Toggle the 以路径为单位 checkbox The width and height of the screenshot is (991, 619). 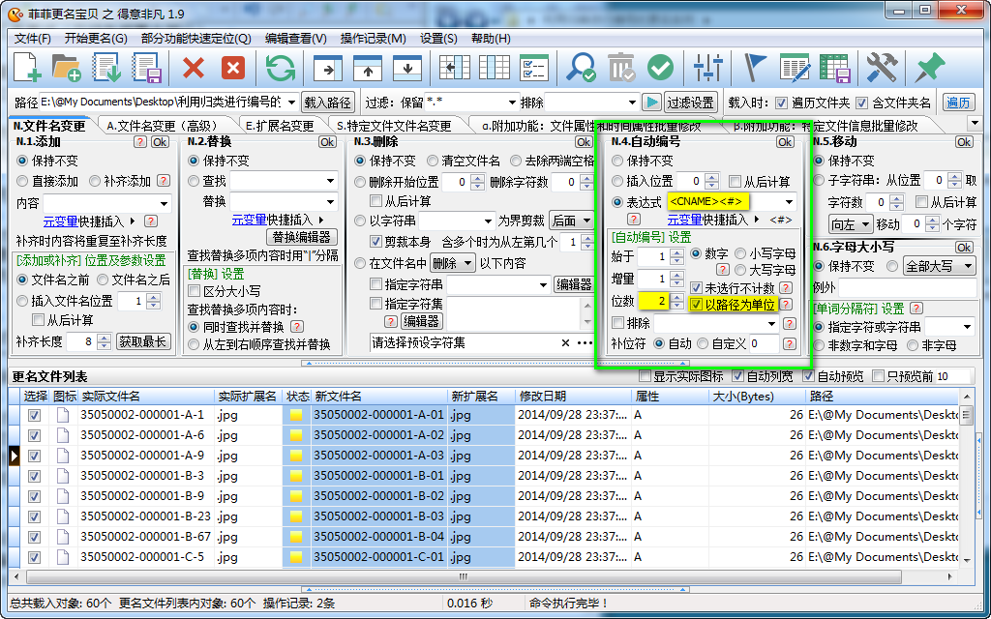[x=697, y=305]
